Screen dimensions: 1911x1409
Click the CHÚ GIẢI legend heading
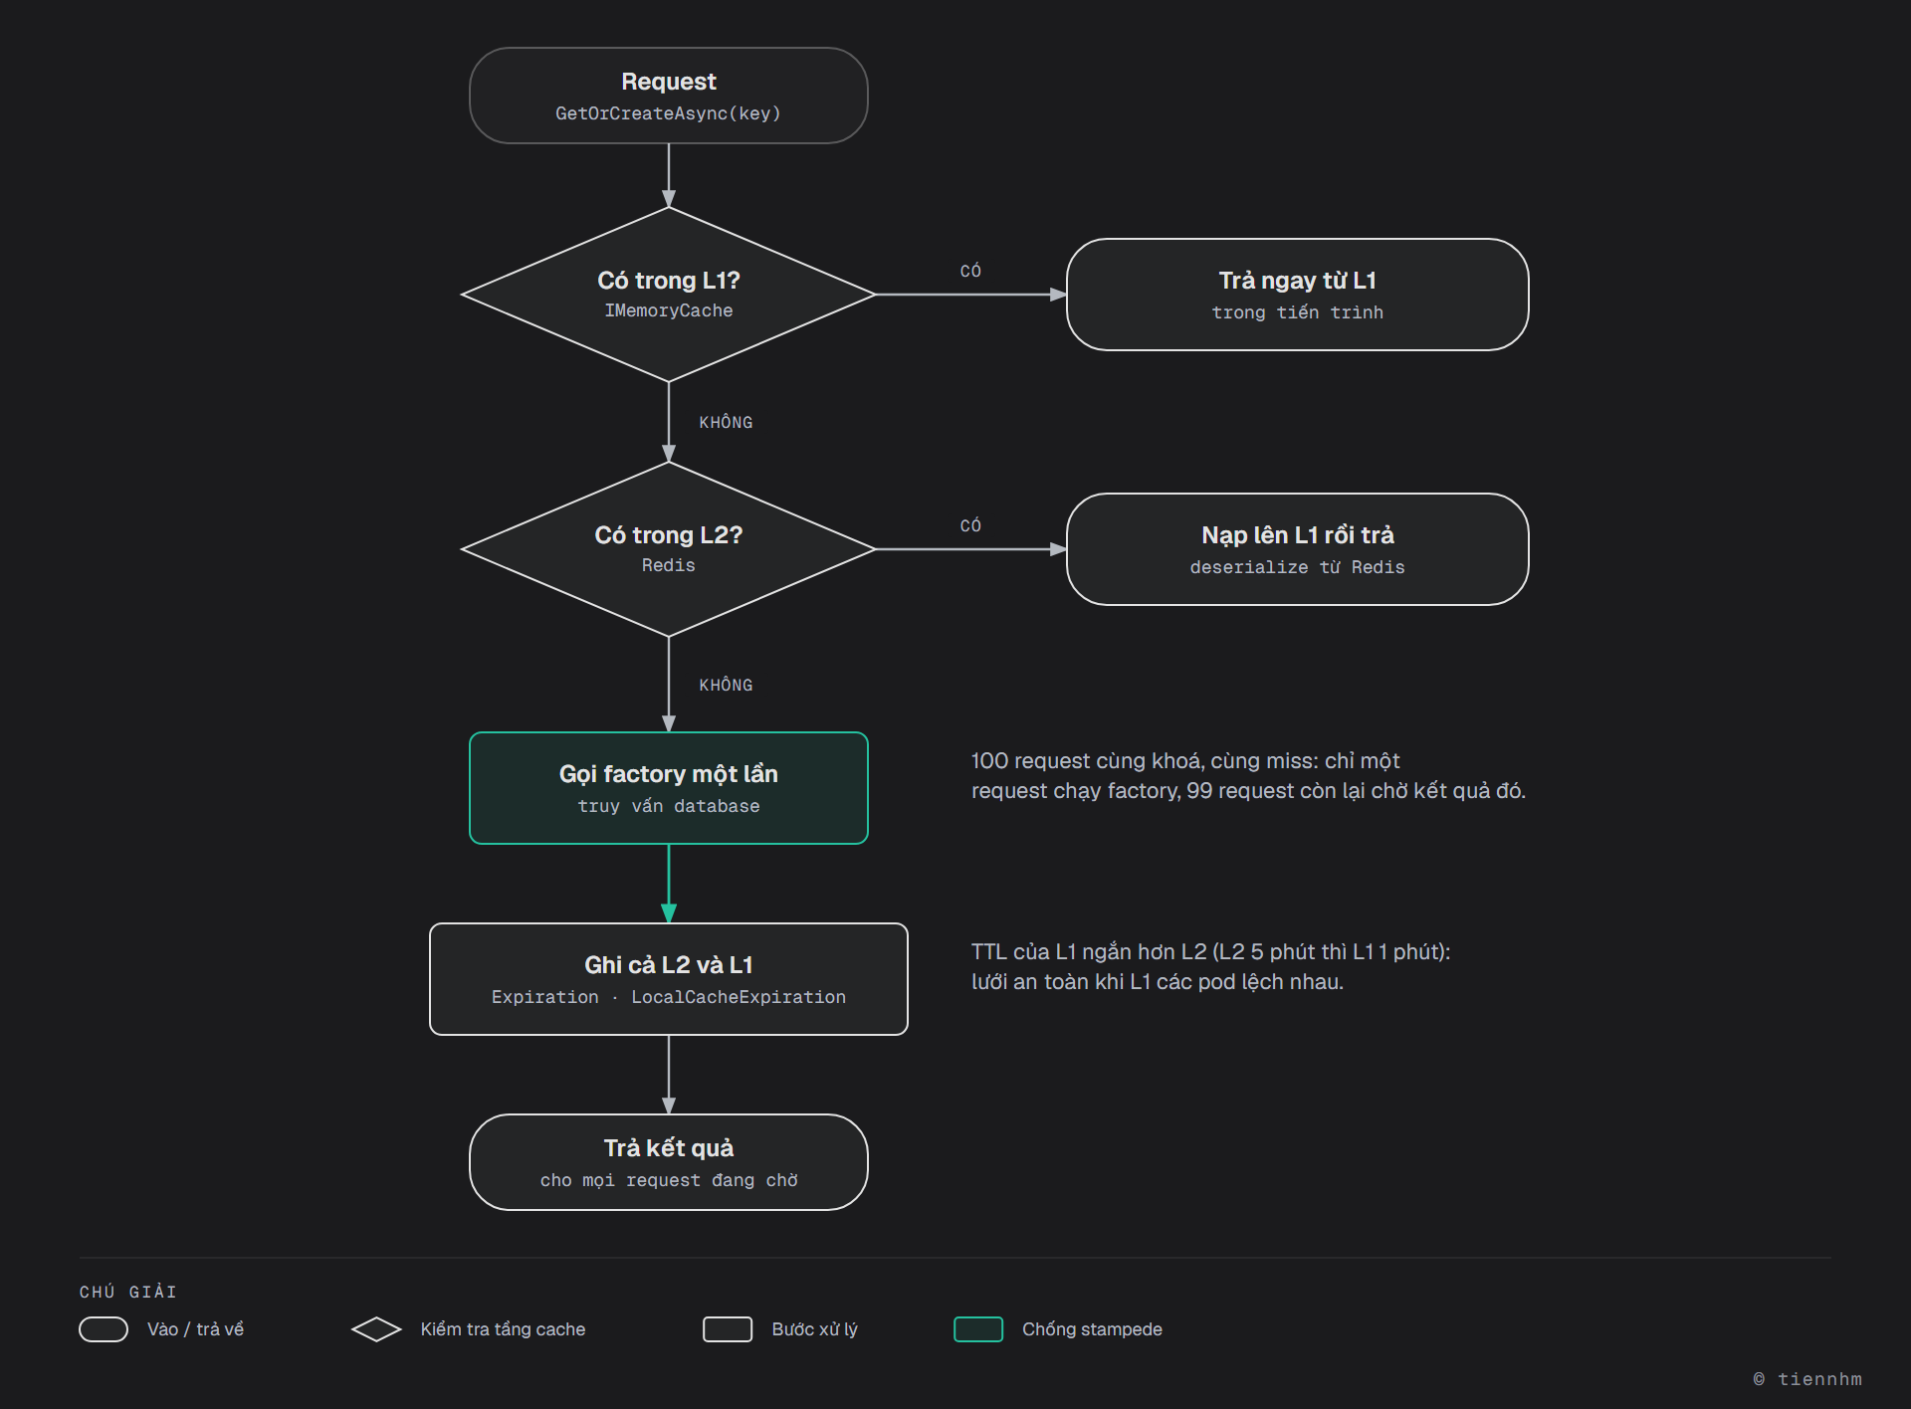click(128, 1292)
